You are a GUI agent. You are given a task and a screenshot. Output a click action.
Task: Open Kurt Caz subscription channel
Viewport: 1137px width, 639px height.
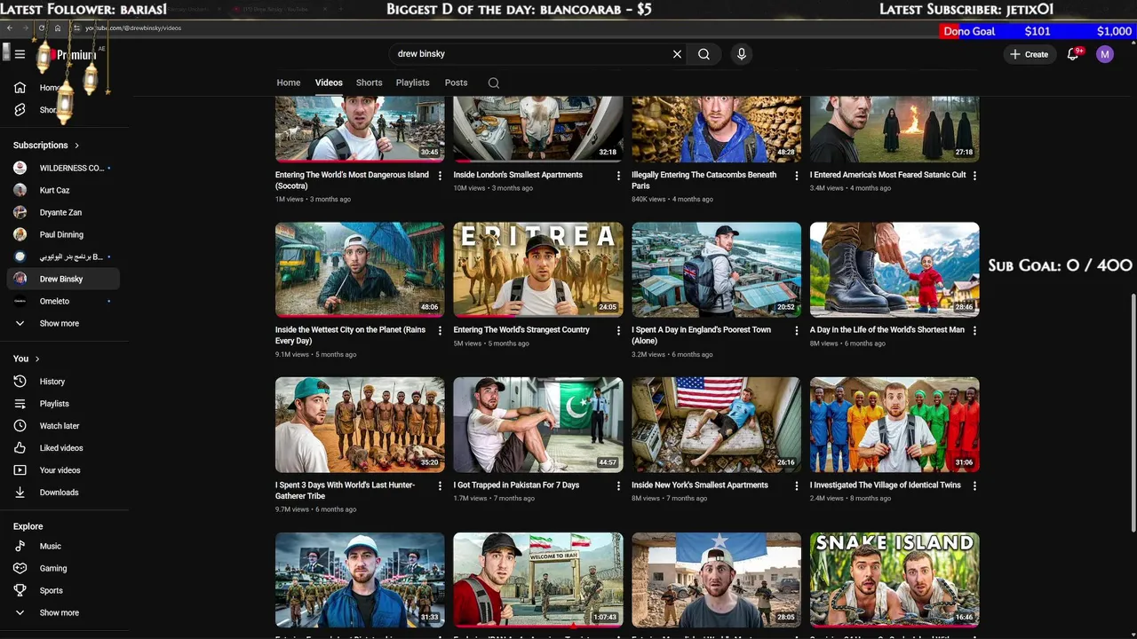62,190
